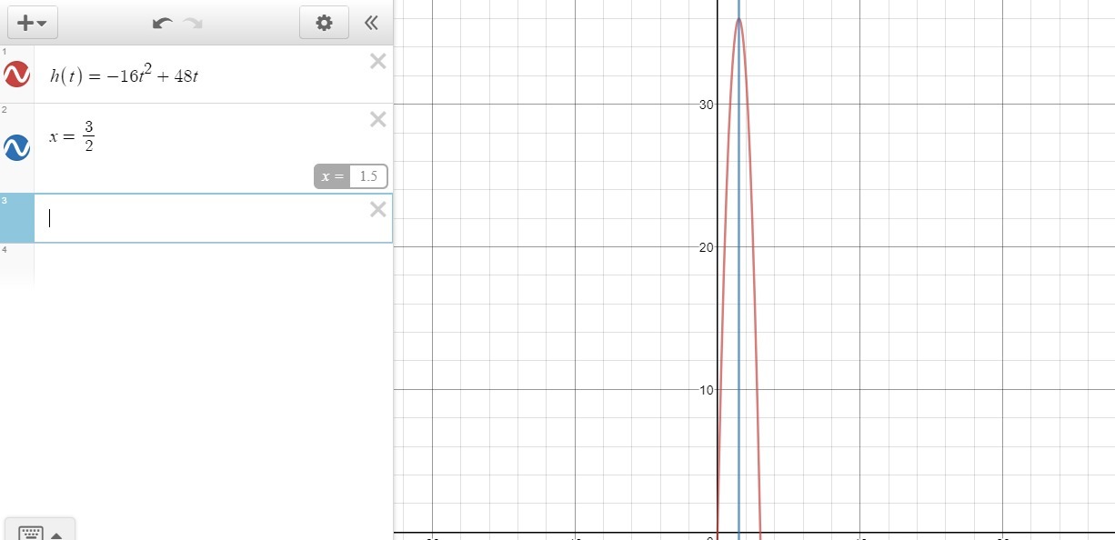Screen dimensions: 1115x540
Task: Click the y-axis label 20
Action: click(x=705, y=247)
